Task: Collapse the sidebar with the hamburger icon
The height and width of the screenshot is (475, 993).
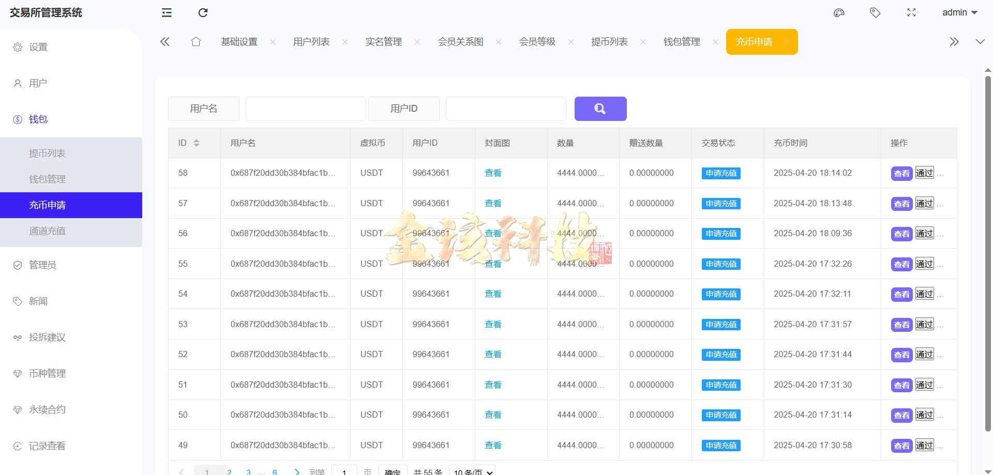Action: point(166,12)
